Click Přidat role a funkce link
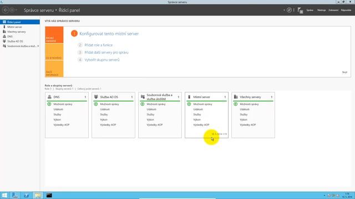This screenshot has width=355, height=199. point(99,45)
